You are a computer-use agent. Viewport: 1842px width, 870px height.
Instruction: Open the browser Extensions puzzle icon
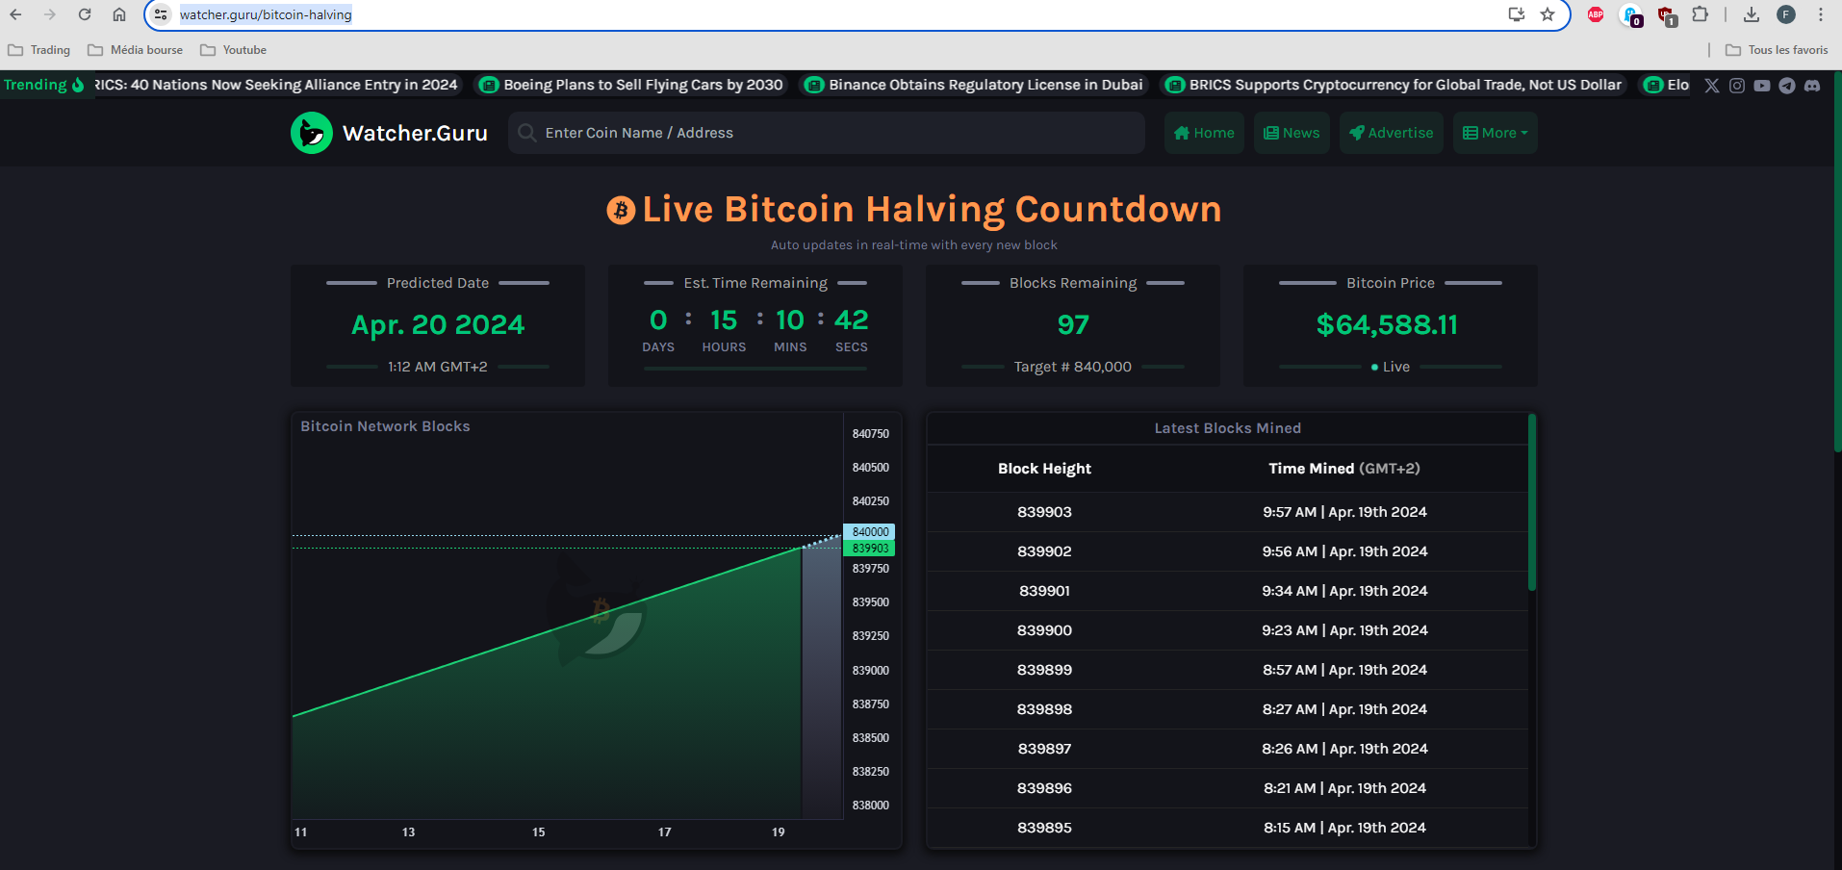coord(1701,14)
